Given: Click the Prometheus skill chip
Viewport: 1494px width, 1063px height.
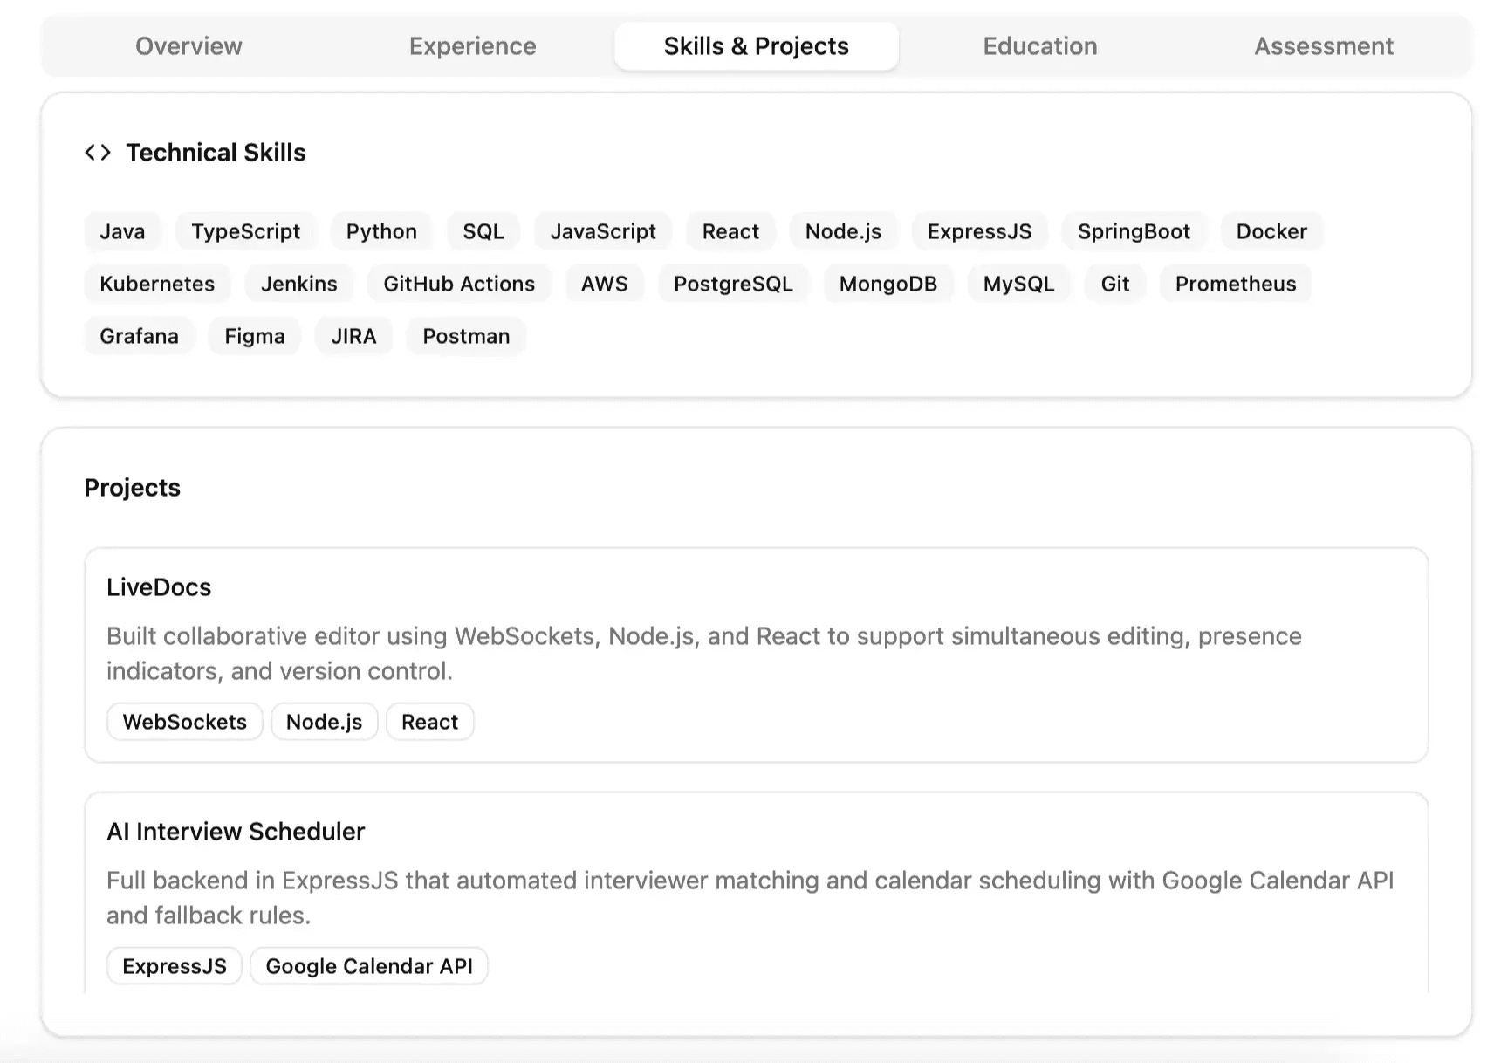Looking at the screenshot, I should click(1235, 284).
